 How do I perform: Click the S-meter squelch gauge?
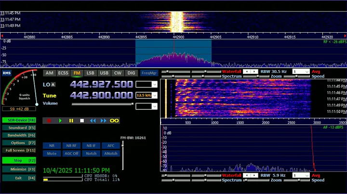(x=19, y=87)
